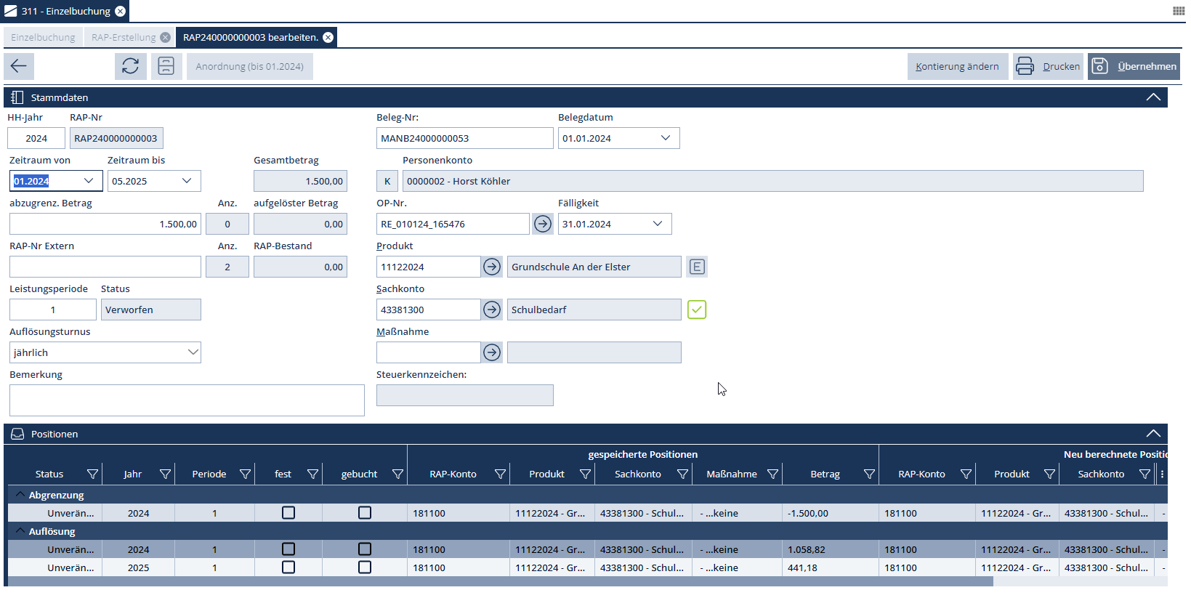Click the Maßnahme lookup arrow icon
Viewport: 1191px width, 598px height.
pyautogui.click(x=492, y=352)
